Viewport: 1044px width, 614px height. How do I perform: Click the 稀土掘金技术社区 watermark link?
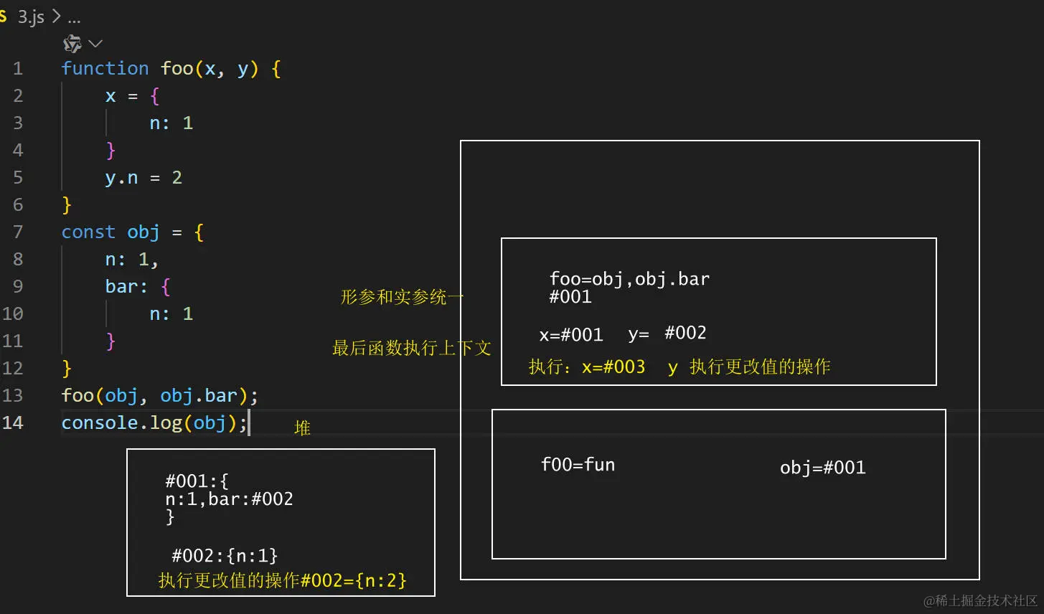click(x=980, y=601)
